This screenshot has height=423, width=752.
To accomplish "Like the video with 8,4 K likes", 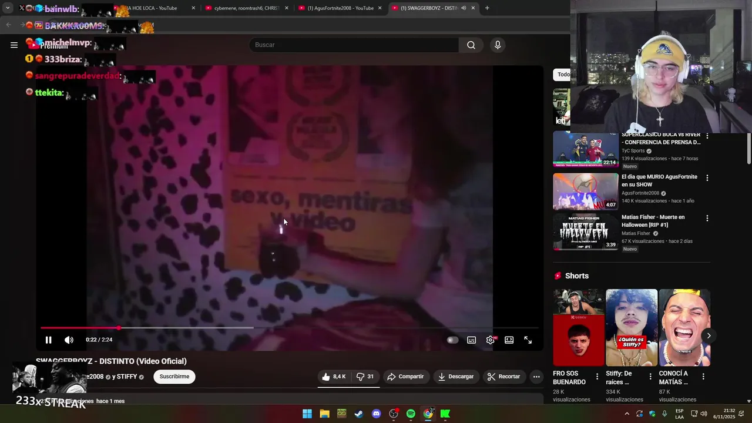I will pos(334,377).
